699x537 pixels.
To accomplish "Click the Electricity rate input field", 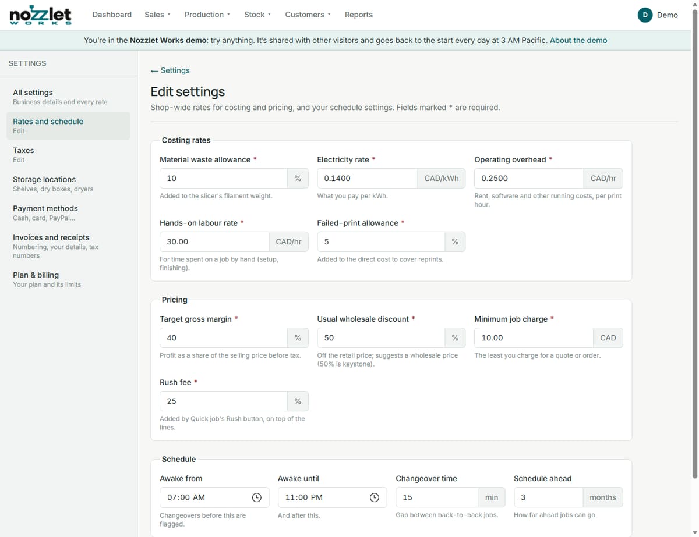I will click(367, 178).
